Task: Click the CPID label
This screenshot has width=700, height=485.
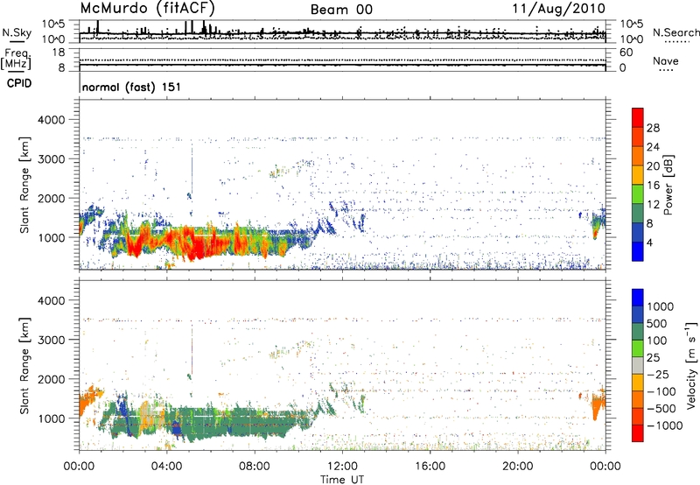Action: [x=19, y=83]
